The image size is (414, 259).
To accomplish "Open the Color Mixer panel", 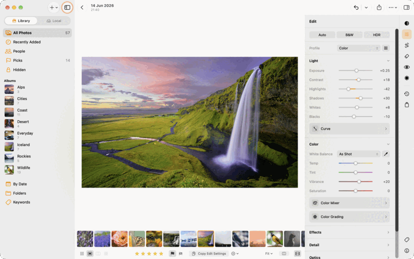I will [x=349, y=203].
